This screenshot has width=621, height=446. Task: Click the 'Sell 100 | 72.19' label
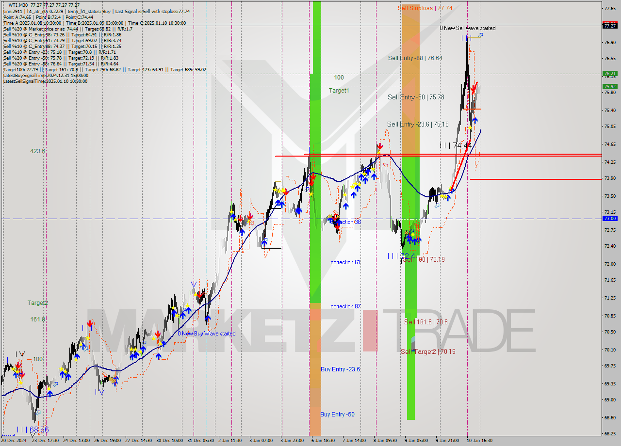coord(424,259)
